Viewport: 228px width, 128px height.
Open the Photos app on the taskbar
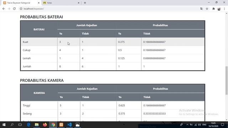click(x=78, y=125)
